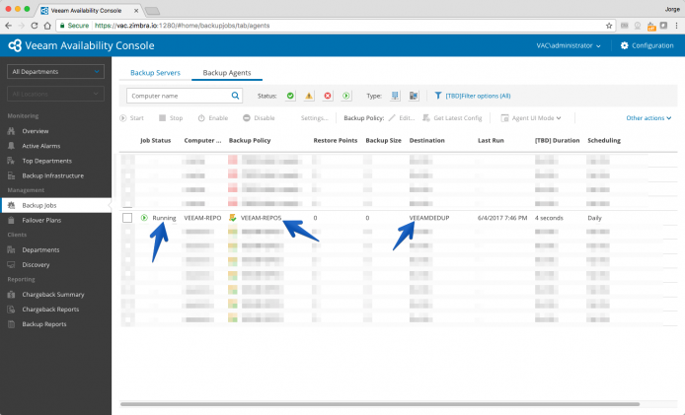The height and width of the screenshot is (415, 685).
Task: Open Active Alarms in the sidebar
Action: [x=41, y=146]
